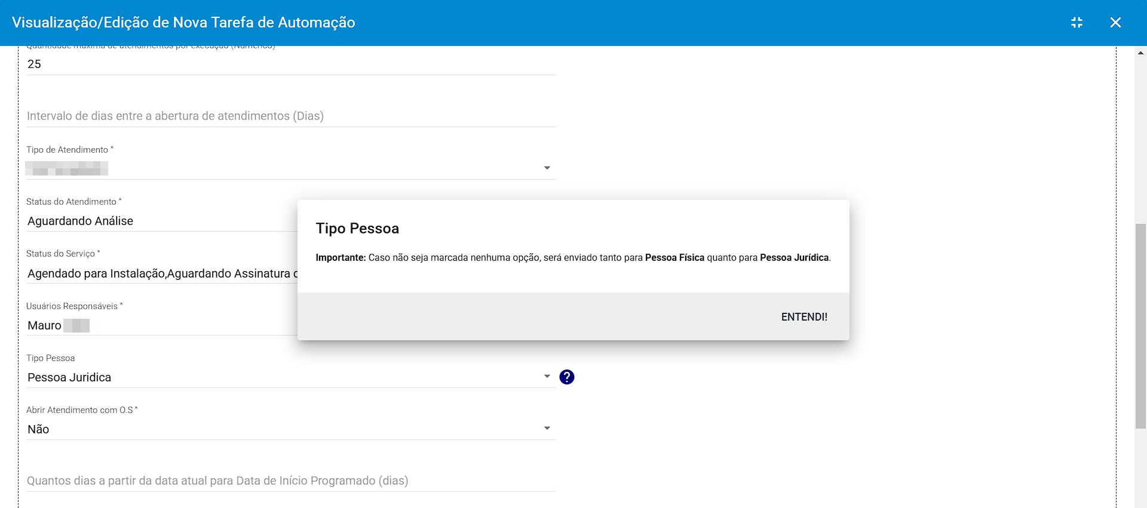This screenshot has width=1147, height=508.
Task: Click the vertical scrollbar thumb
Action: point(1140,326)
